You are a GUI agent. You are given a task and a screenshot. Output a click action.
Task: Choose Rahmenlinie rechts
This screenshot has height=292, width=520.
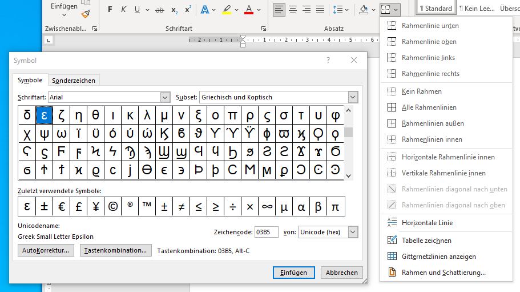(446, 73)
